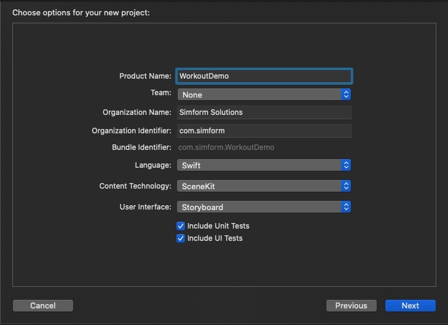Select the Organization Identifier field
The width and height of the screenshot is (448, 325).
pyautogui.click(x=264, y=130)
